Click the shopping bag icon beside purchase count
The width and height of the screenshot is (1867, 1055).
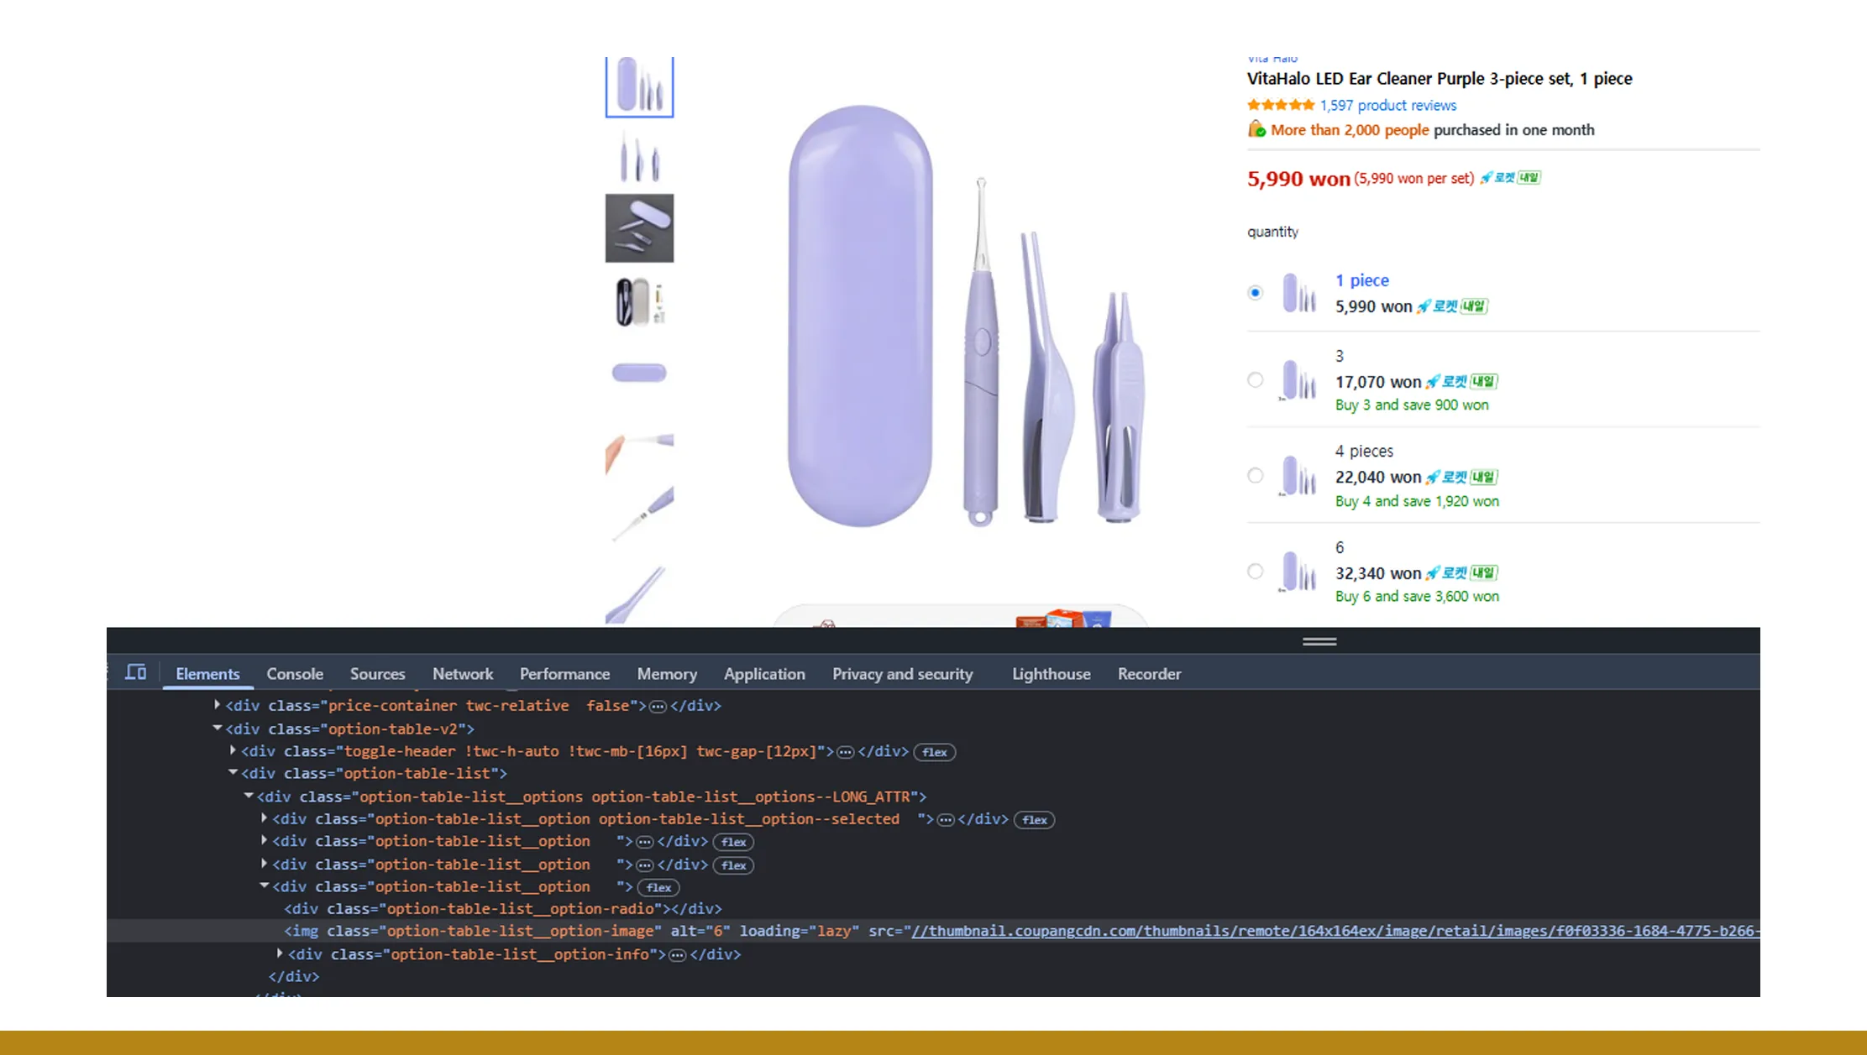pos(1256,130)
